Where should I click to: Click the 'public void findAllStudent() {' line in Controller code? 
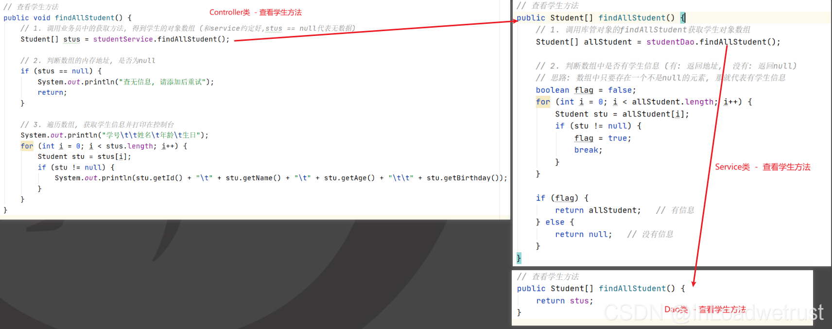pyautogui.click(x=68, y=17)
